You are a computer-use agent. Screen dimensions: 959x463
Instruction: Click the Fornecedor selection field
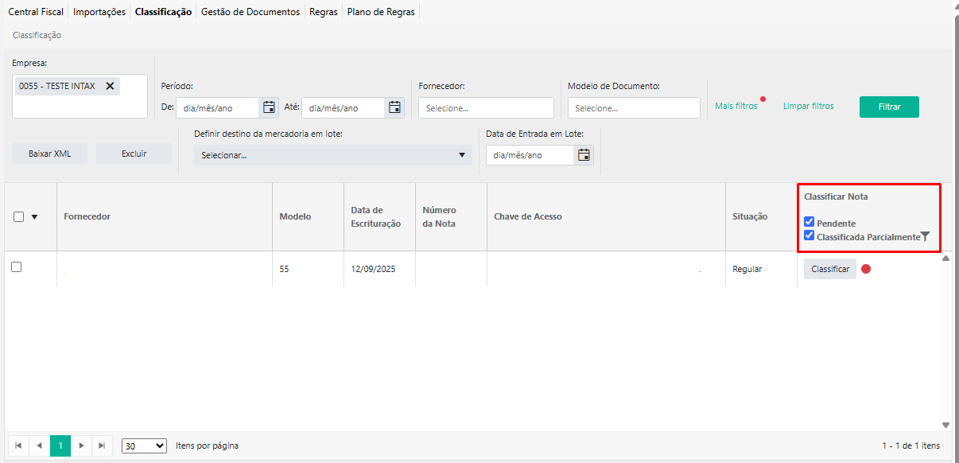coord(486,108)
